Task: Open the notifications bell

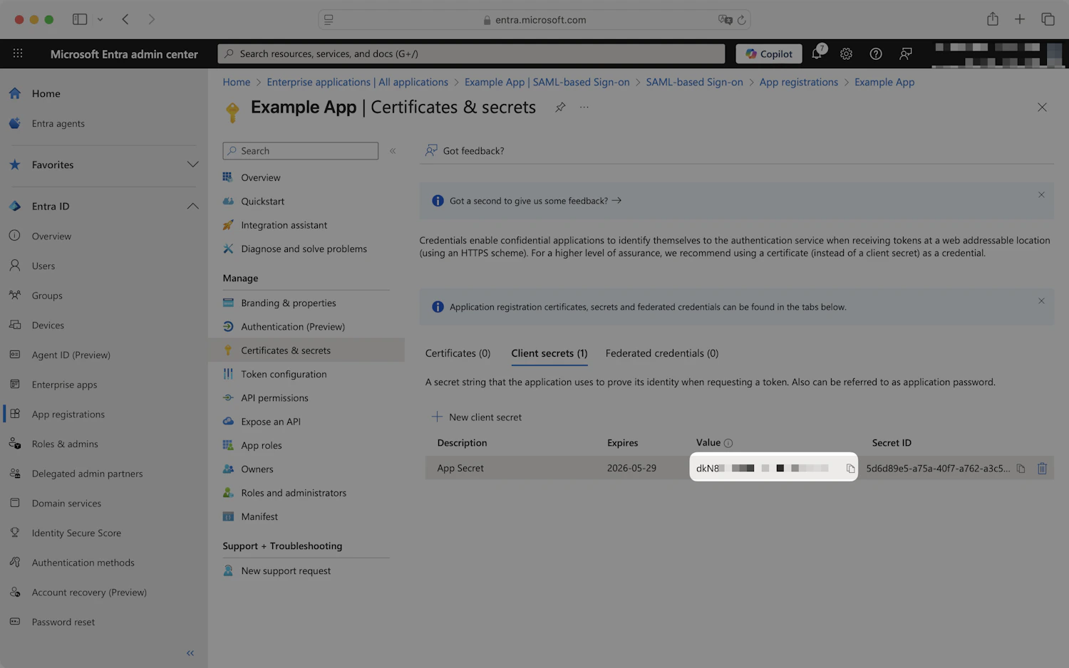Action: pyautogui.click(x=817, y=53)
